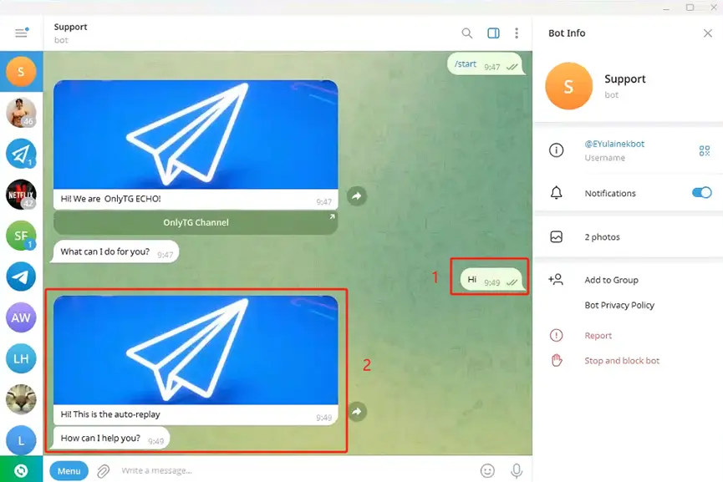Screen dimensions: 723x482
Task: Close the Bot Info panel
Action: click(707, 33)
